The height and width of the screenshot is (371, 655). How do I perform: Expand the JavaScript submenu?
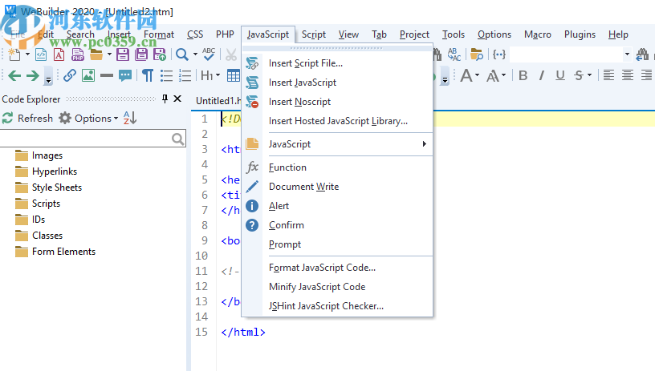click(345, 144)
